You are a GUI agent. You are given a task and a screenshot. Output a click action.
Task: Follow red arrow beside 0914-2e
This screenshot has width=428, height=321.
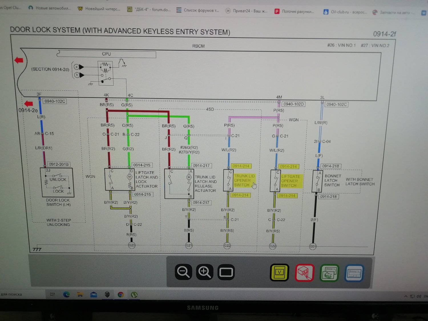(x=28, y=104)
